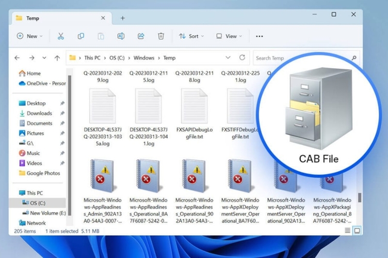The image size is (388, 258).
Task: Click the Cut scissors icon in toolbar
Action: [61, 36]
